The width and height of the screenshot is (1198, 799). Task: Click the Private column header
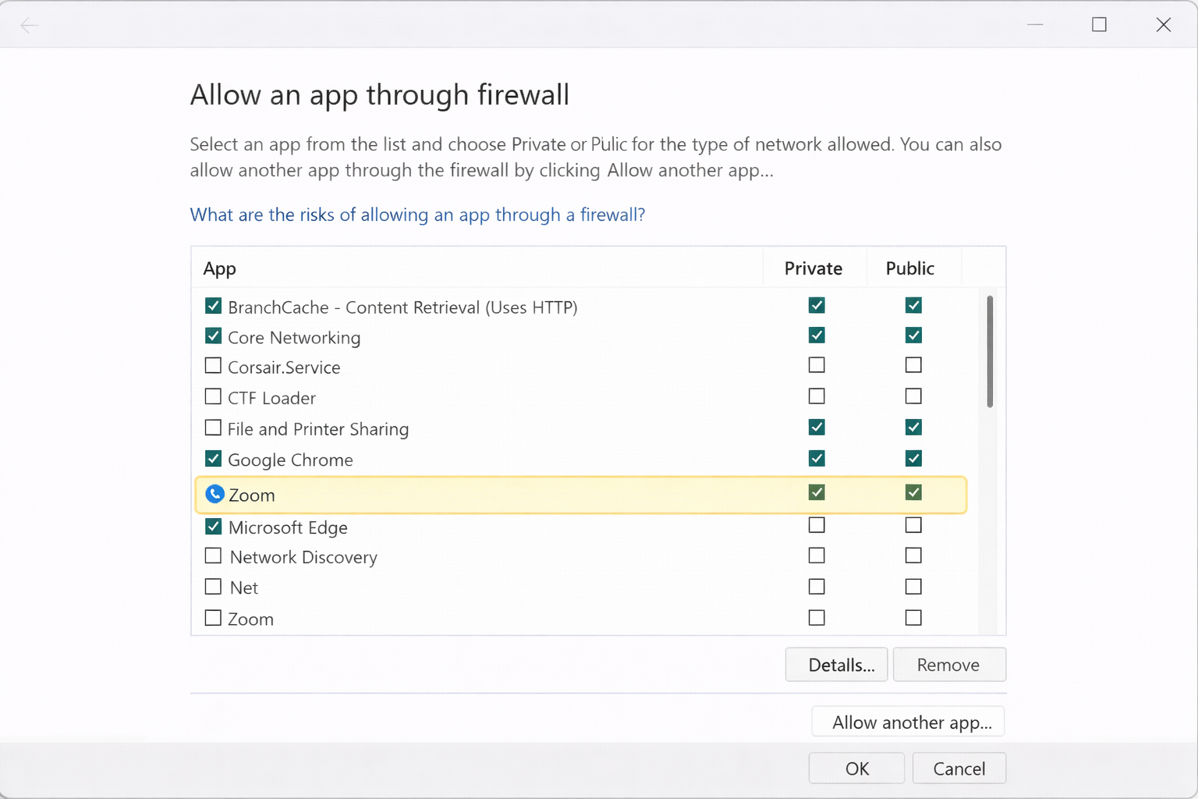813,268
